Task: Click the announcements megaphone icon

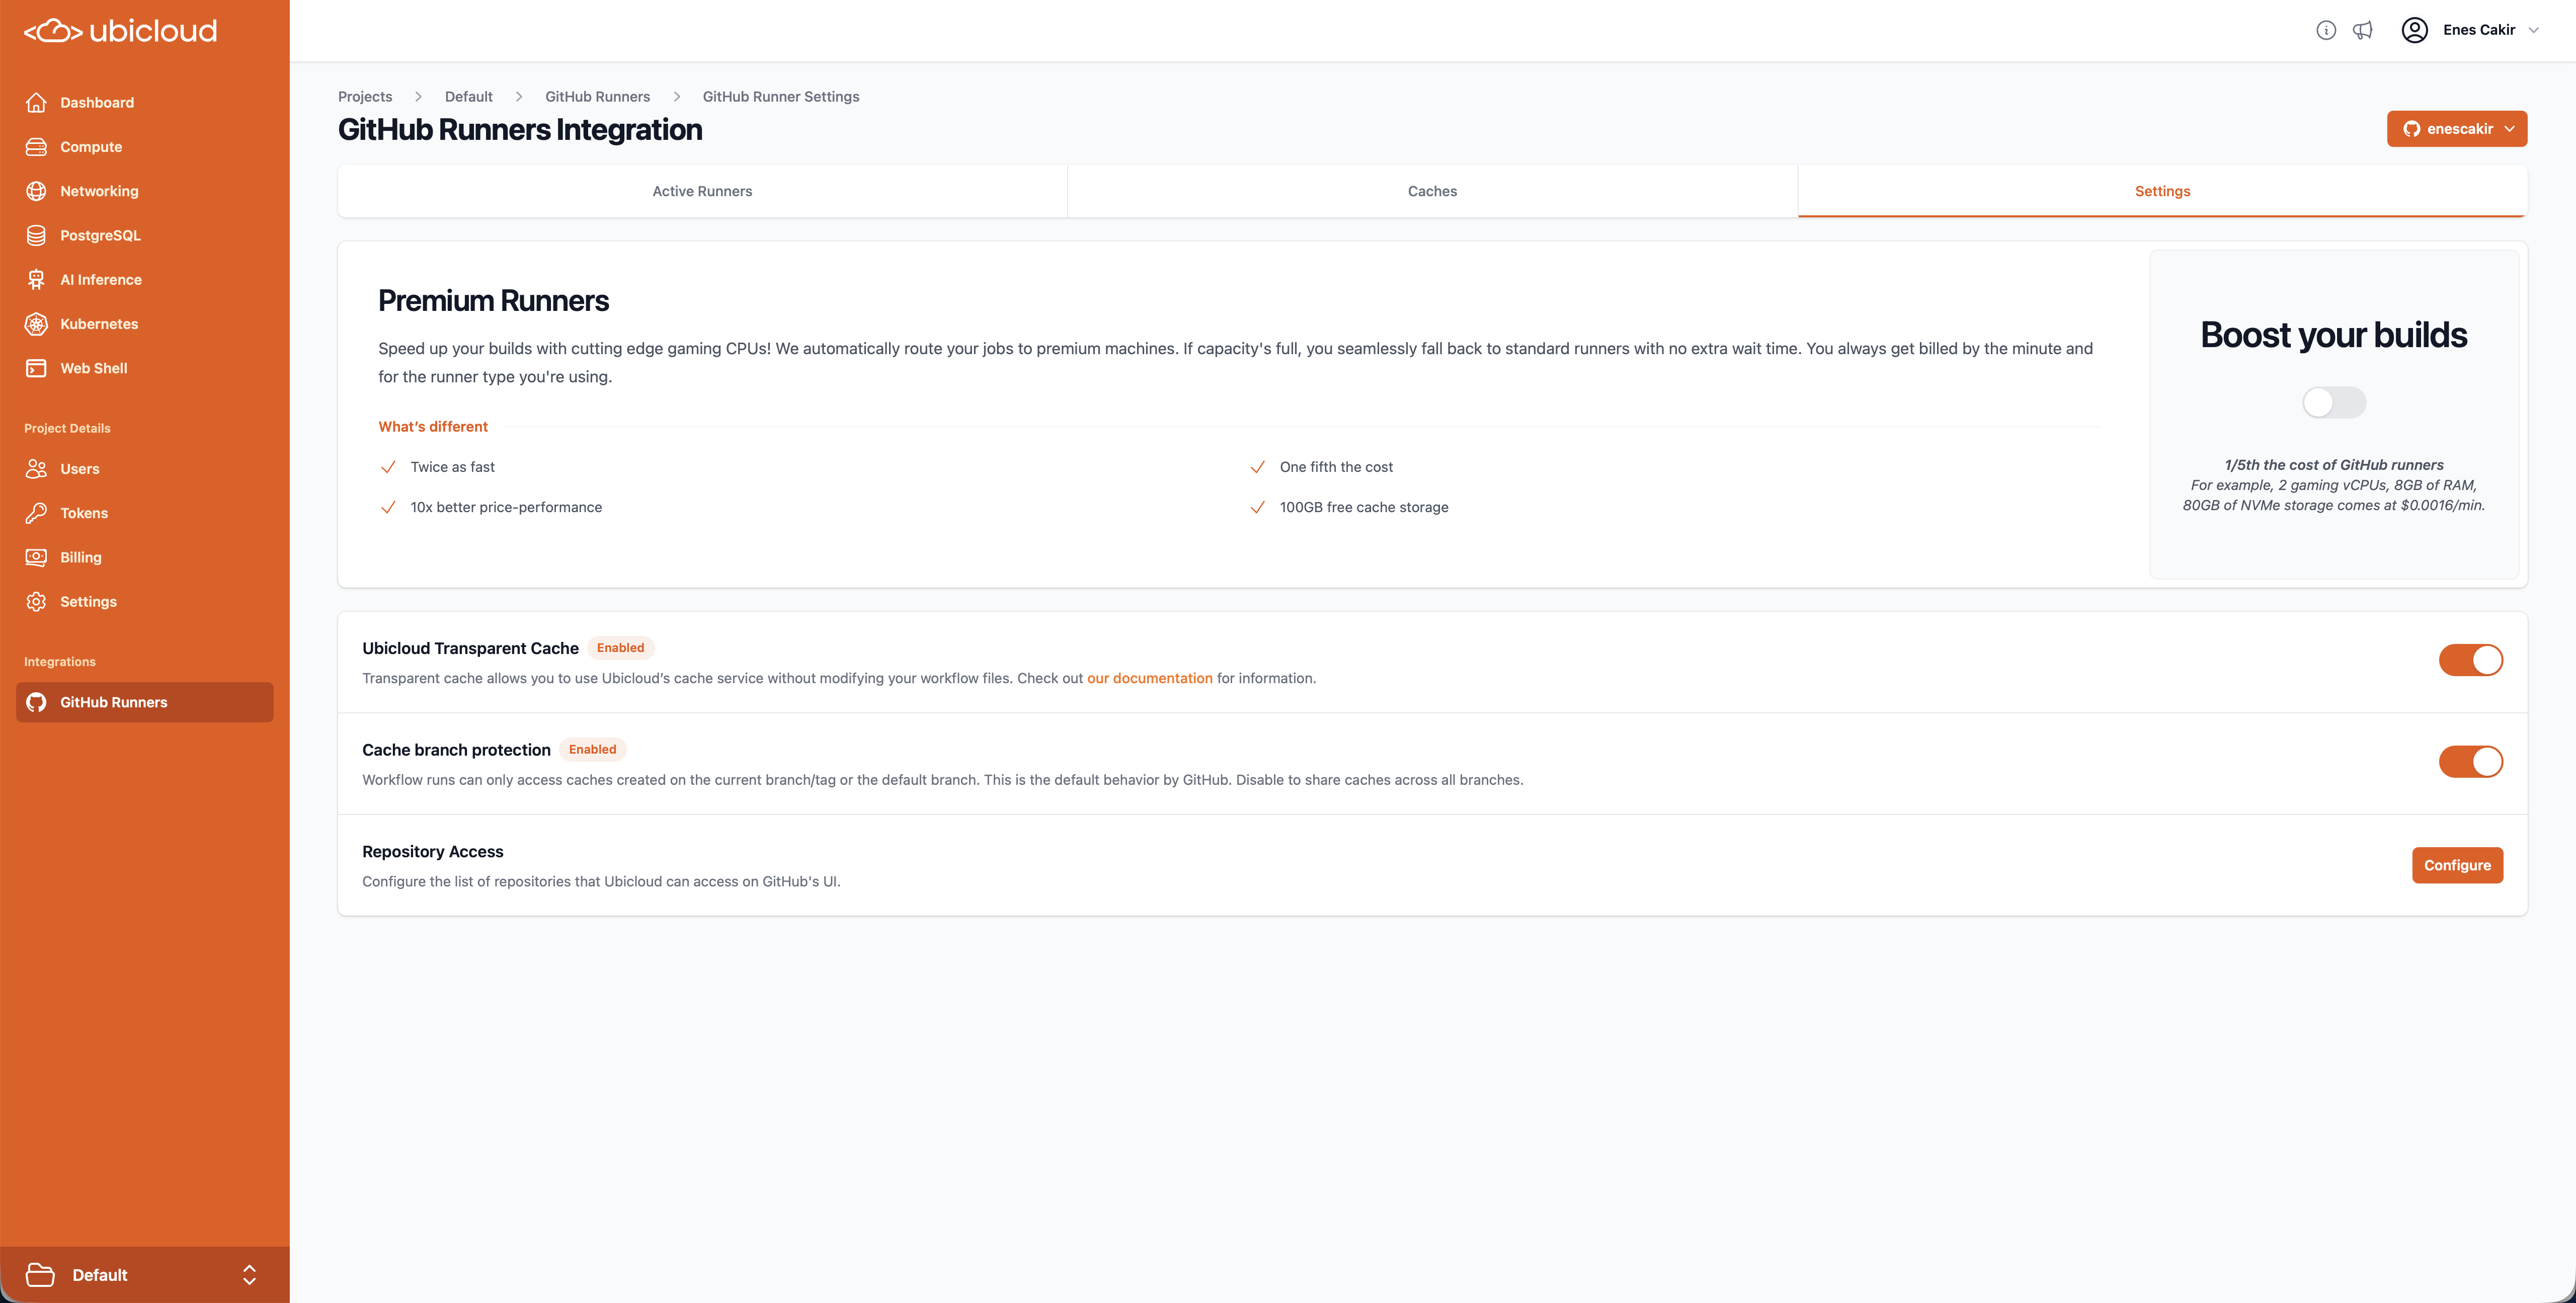Action: pos(2362,30)
